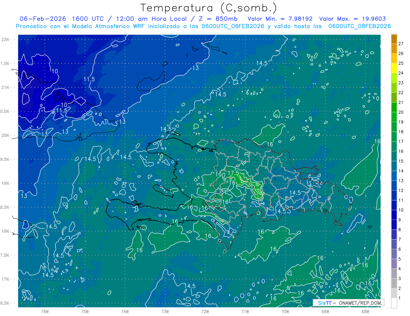Click the valid-until time "0600UTC_08FEB2026"
This screenshot has height=316, width=410.
359,26
